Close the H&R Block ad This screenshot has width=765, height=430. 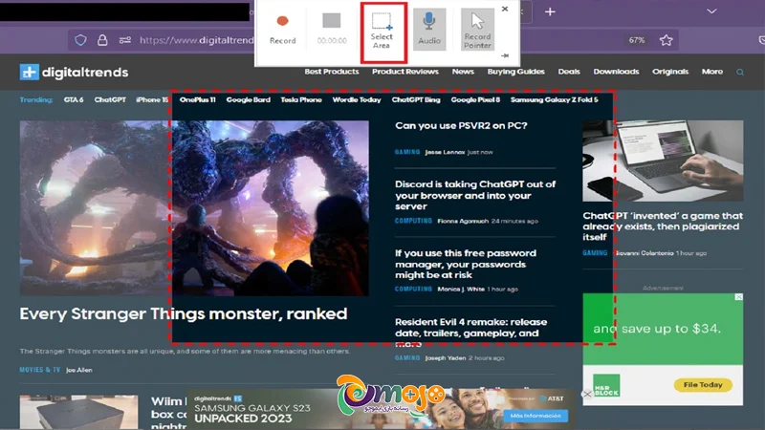point(738,297)
